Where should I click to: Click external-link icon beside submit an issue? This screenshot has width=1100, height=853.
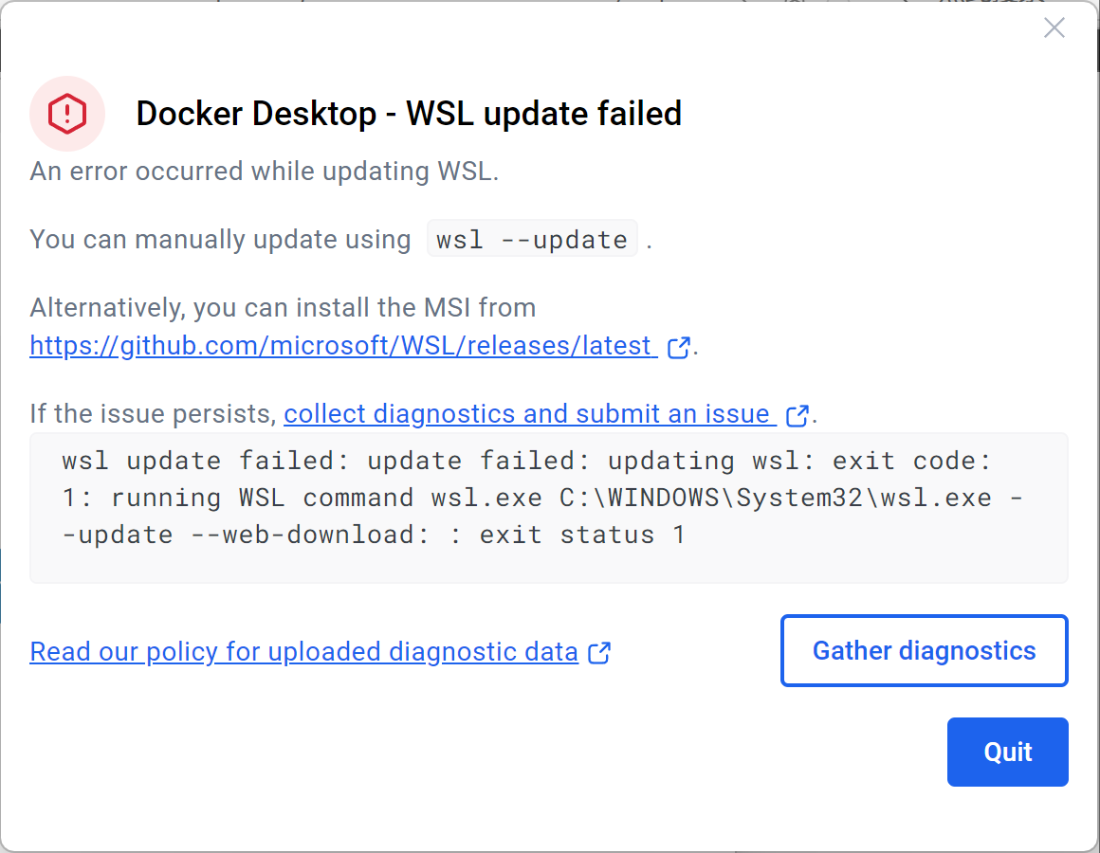[797, 415]
